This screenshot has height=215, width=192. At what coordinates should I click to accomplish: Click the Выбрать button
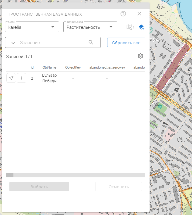[x=39, y=187]
